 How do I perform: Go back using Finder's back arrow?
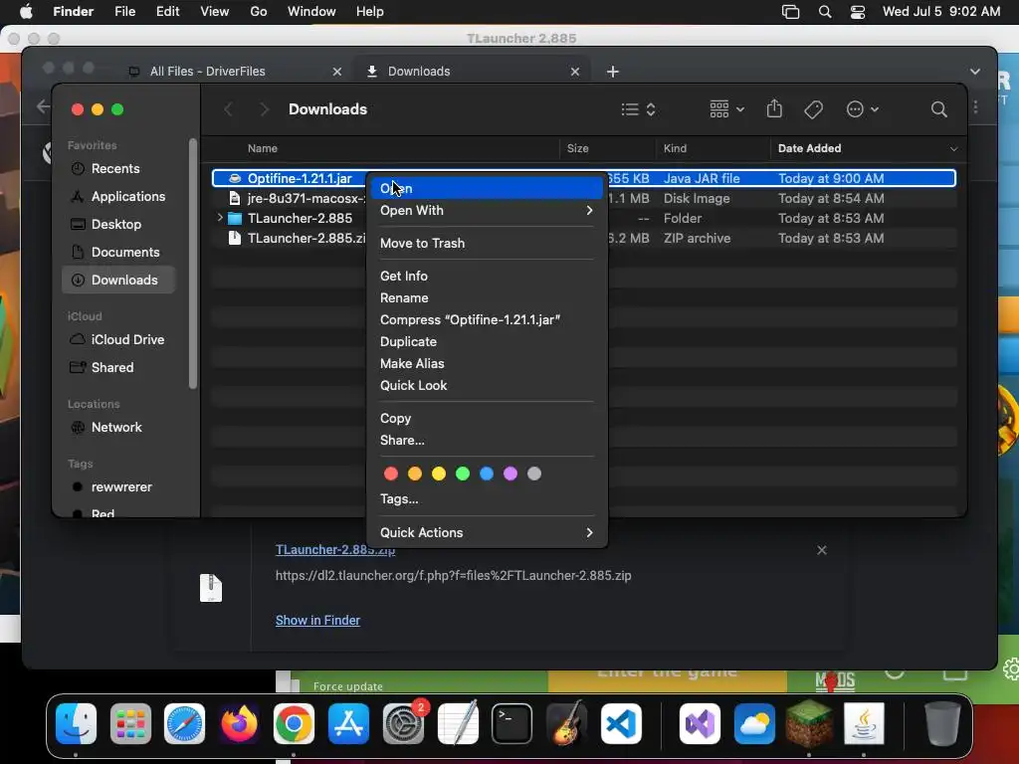pos(228,109)
